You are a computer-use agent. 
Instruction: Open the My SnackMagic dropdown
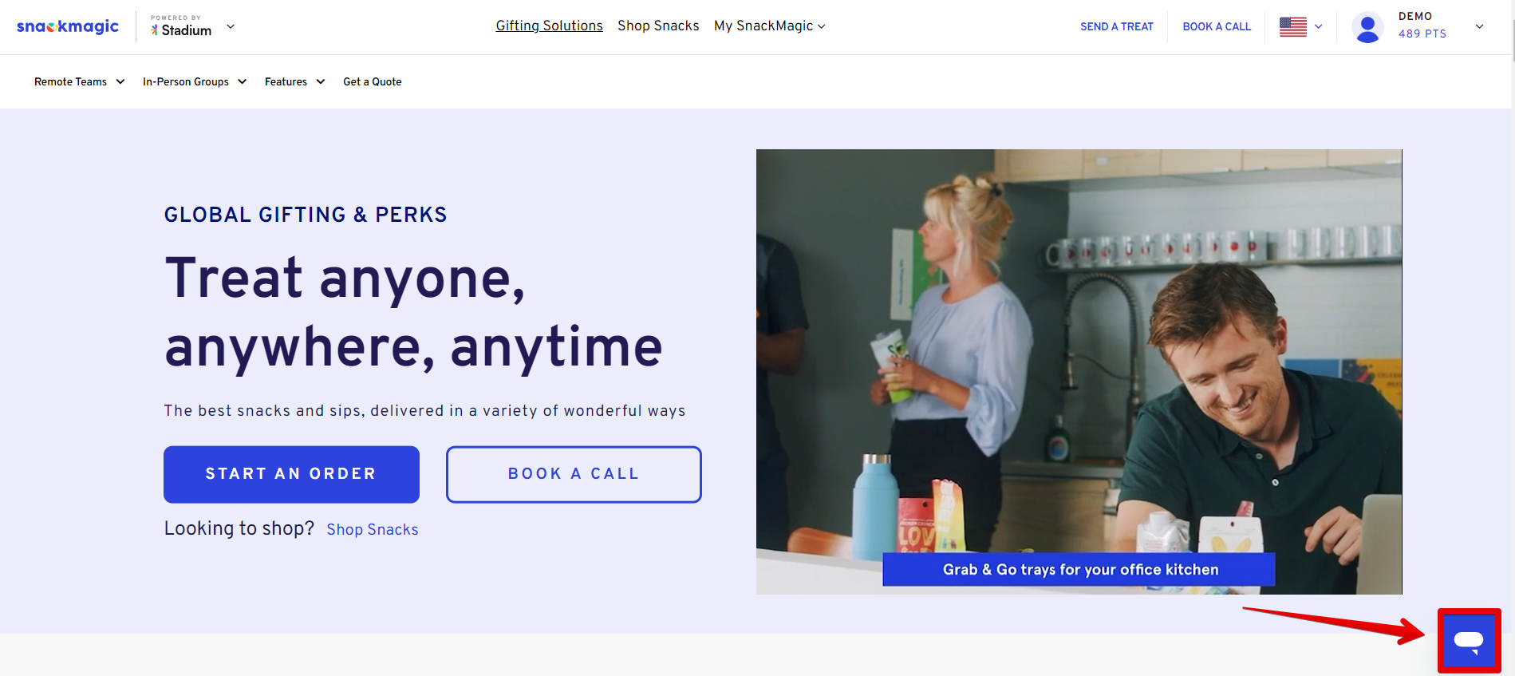769,26
